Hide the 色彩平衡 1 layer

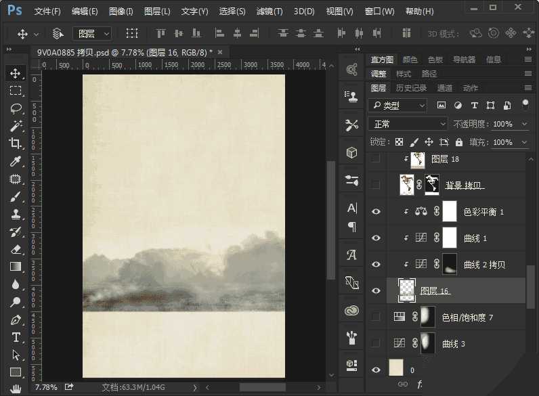(376, 212)
